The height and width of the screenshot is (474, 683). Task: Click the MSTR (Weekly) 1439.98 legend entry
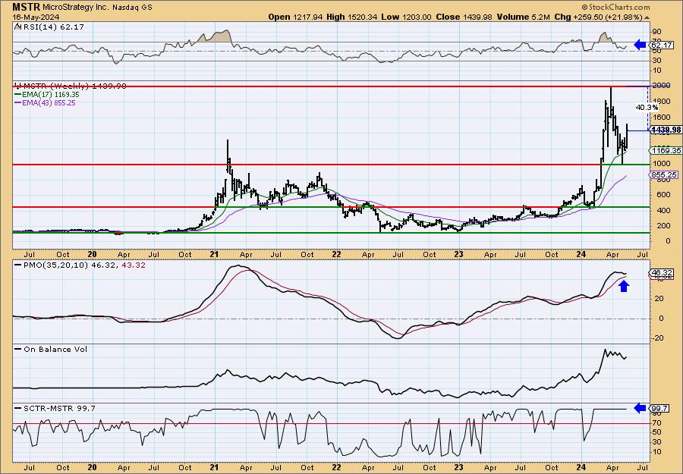click(70, 86)
